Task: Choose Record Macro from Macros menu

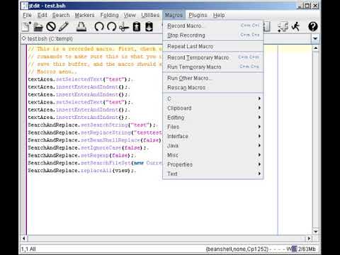Action: point(213,25)
